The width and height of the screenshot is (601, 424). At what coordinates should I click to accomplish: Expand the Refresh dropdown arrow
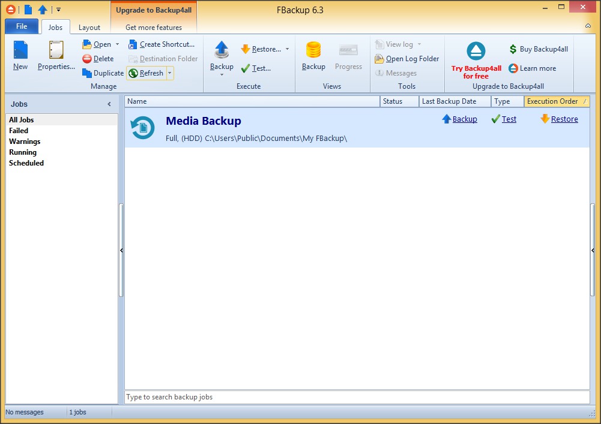[x=170, y=73]
